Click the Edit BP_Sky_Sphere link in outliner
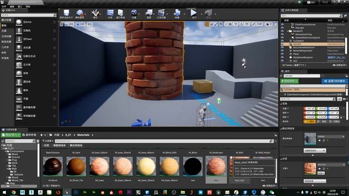The image size is (349, 196). (x=336, y=57)
